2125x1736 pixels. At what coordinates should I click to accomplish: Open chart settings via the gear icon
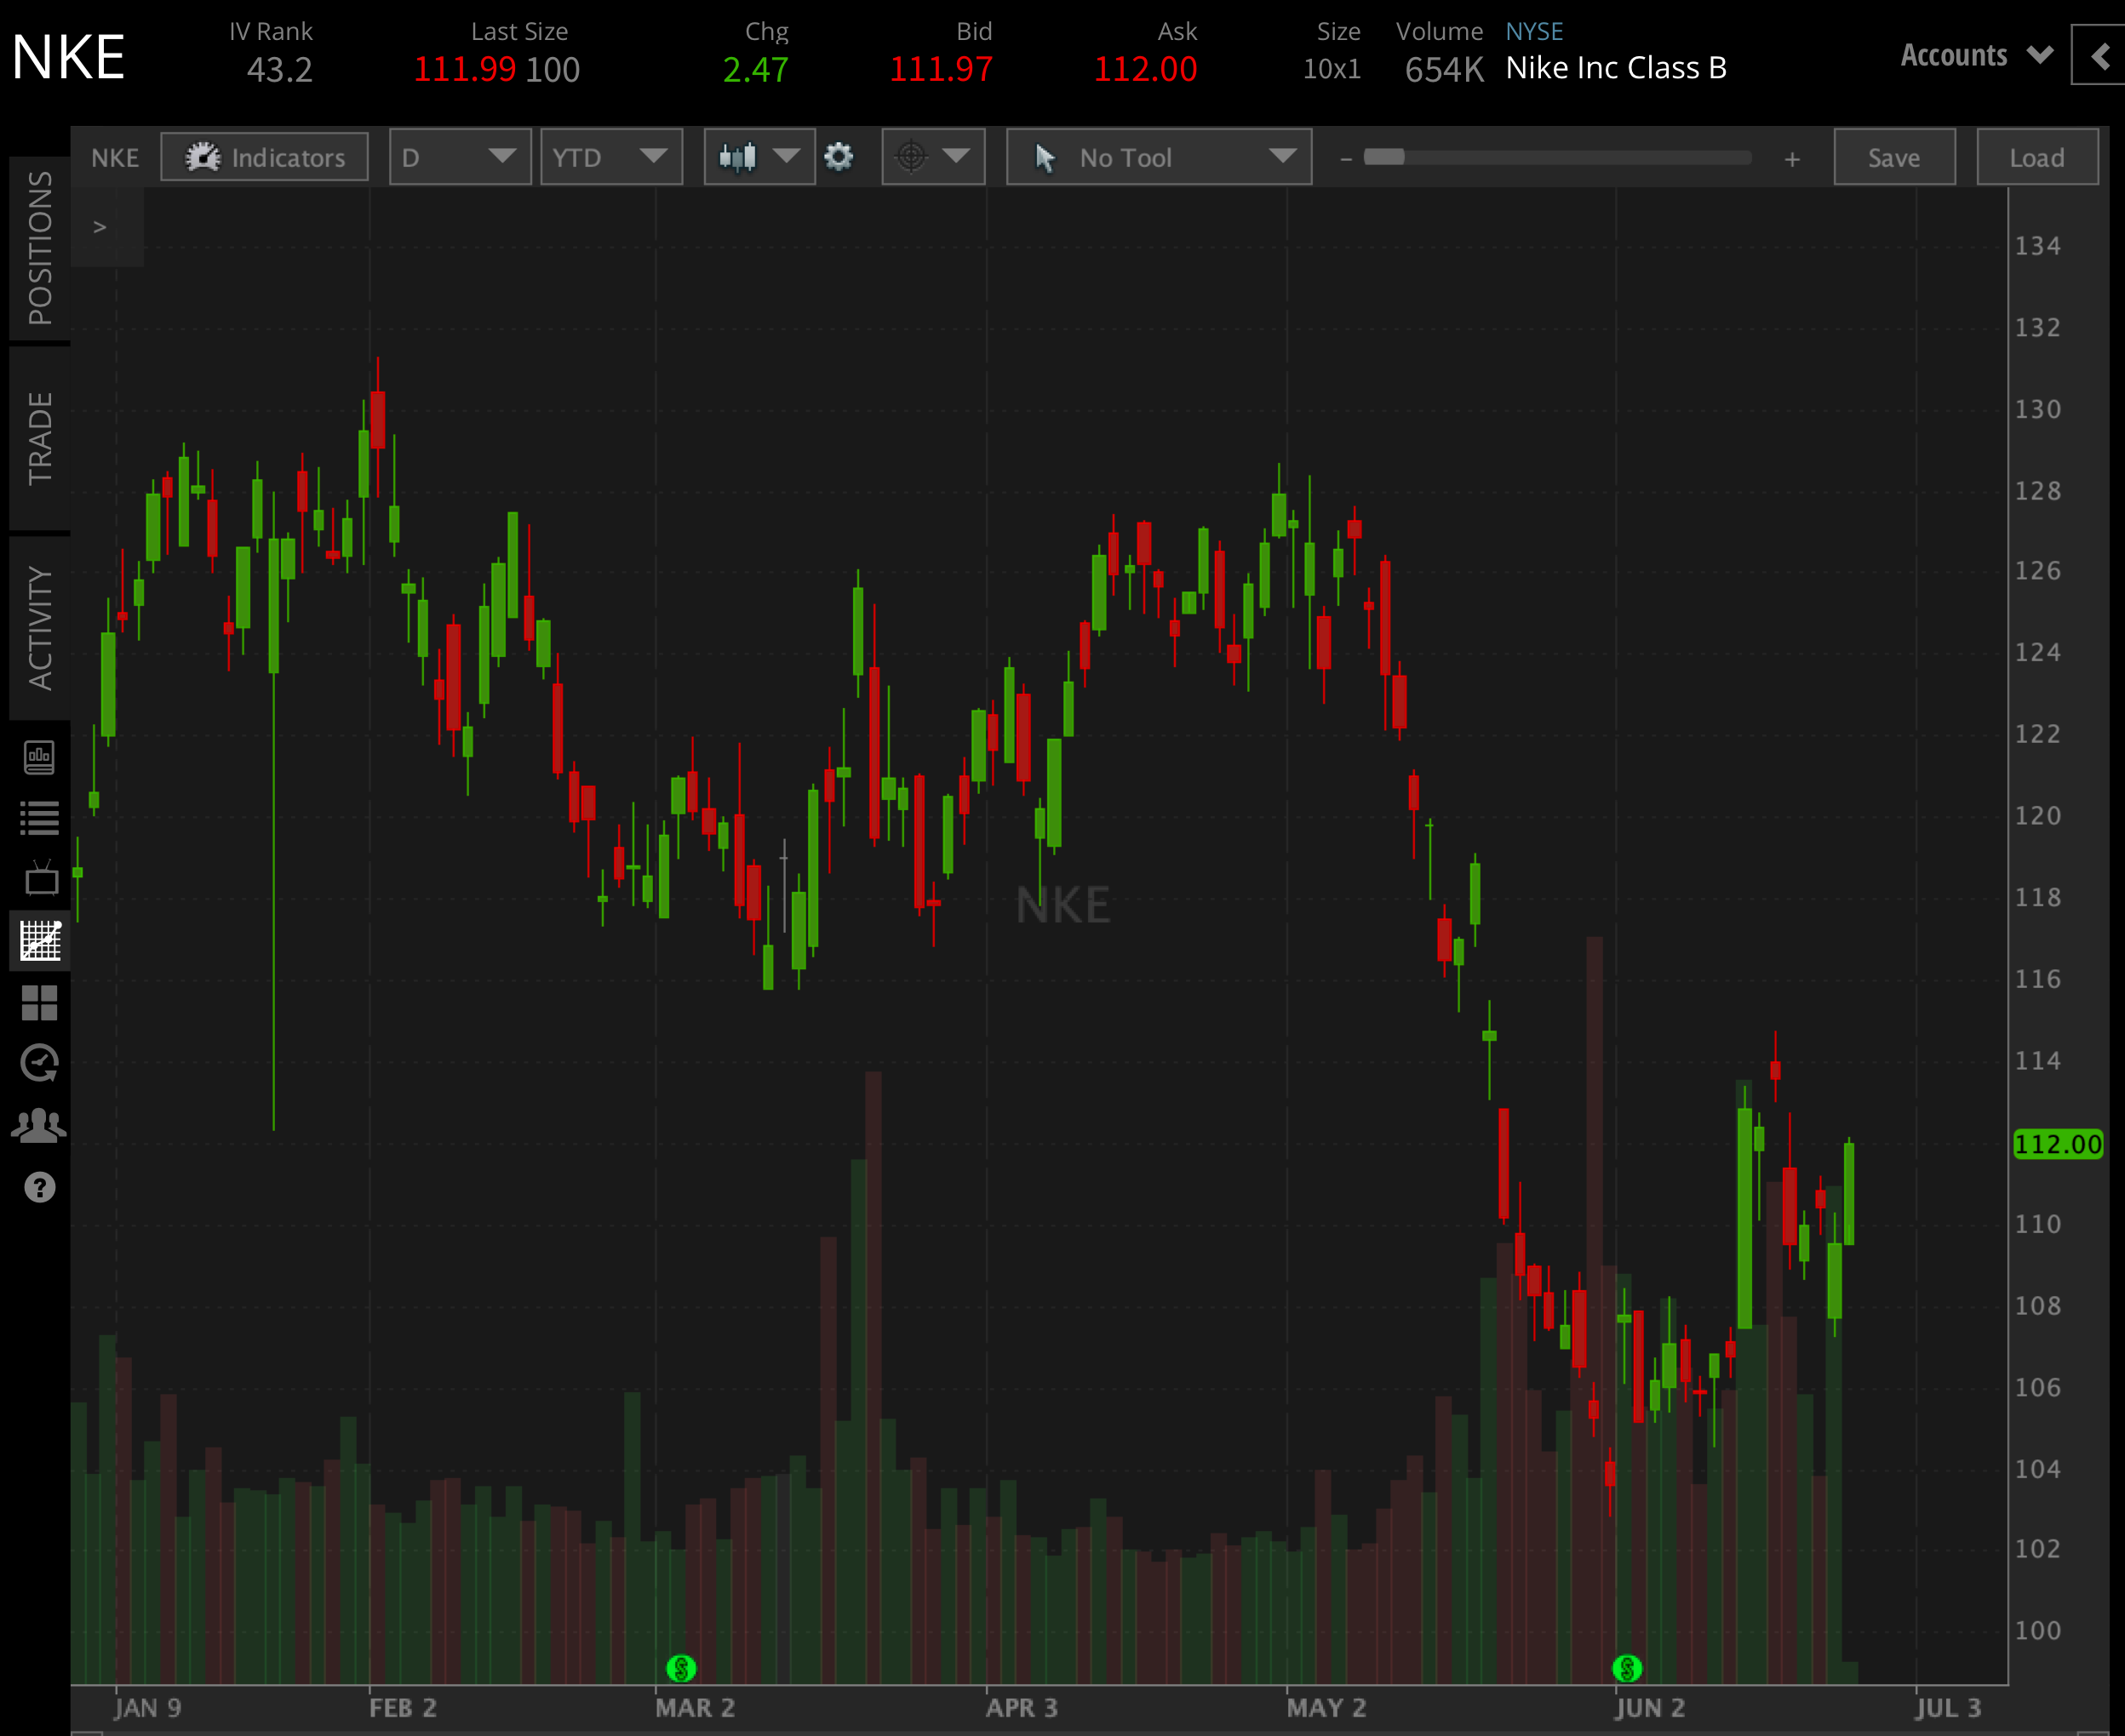pyautogui.click(x=839, y=157)
